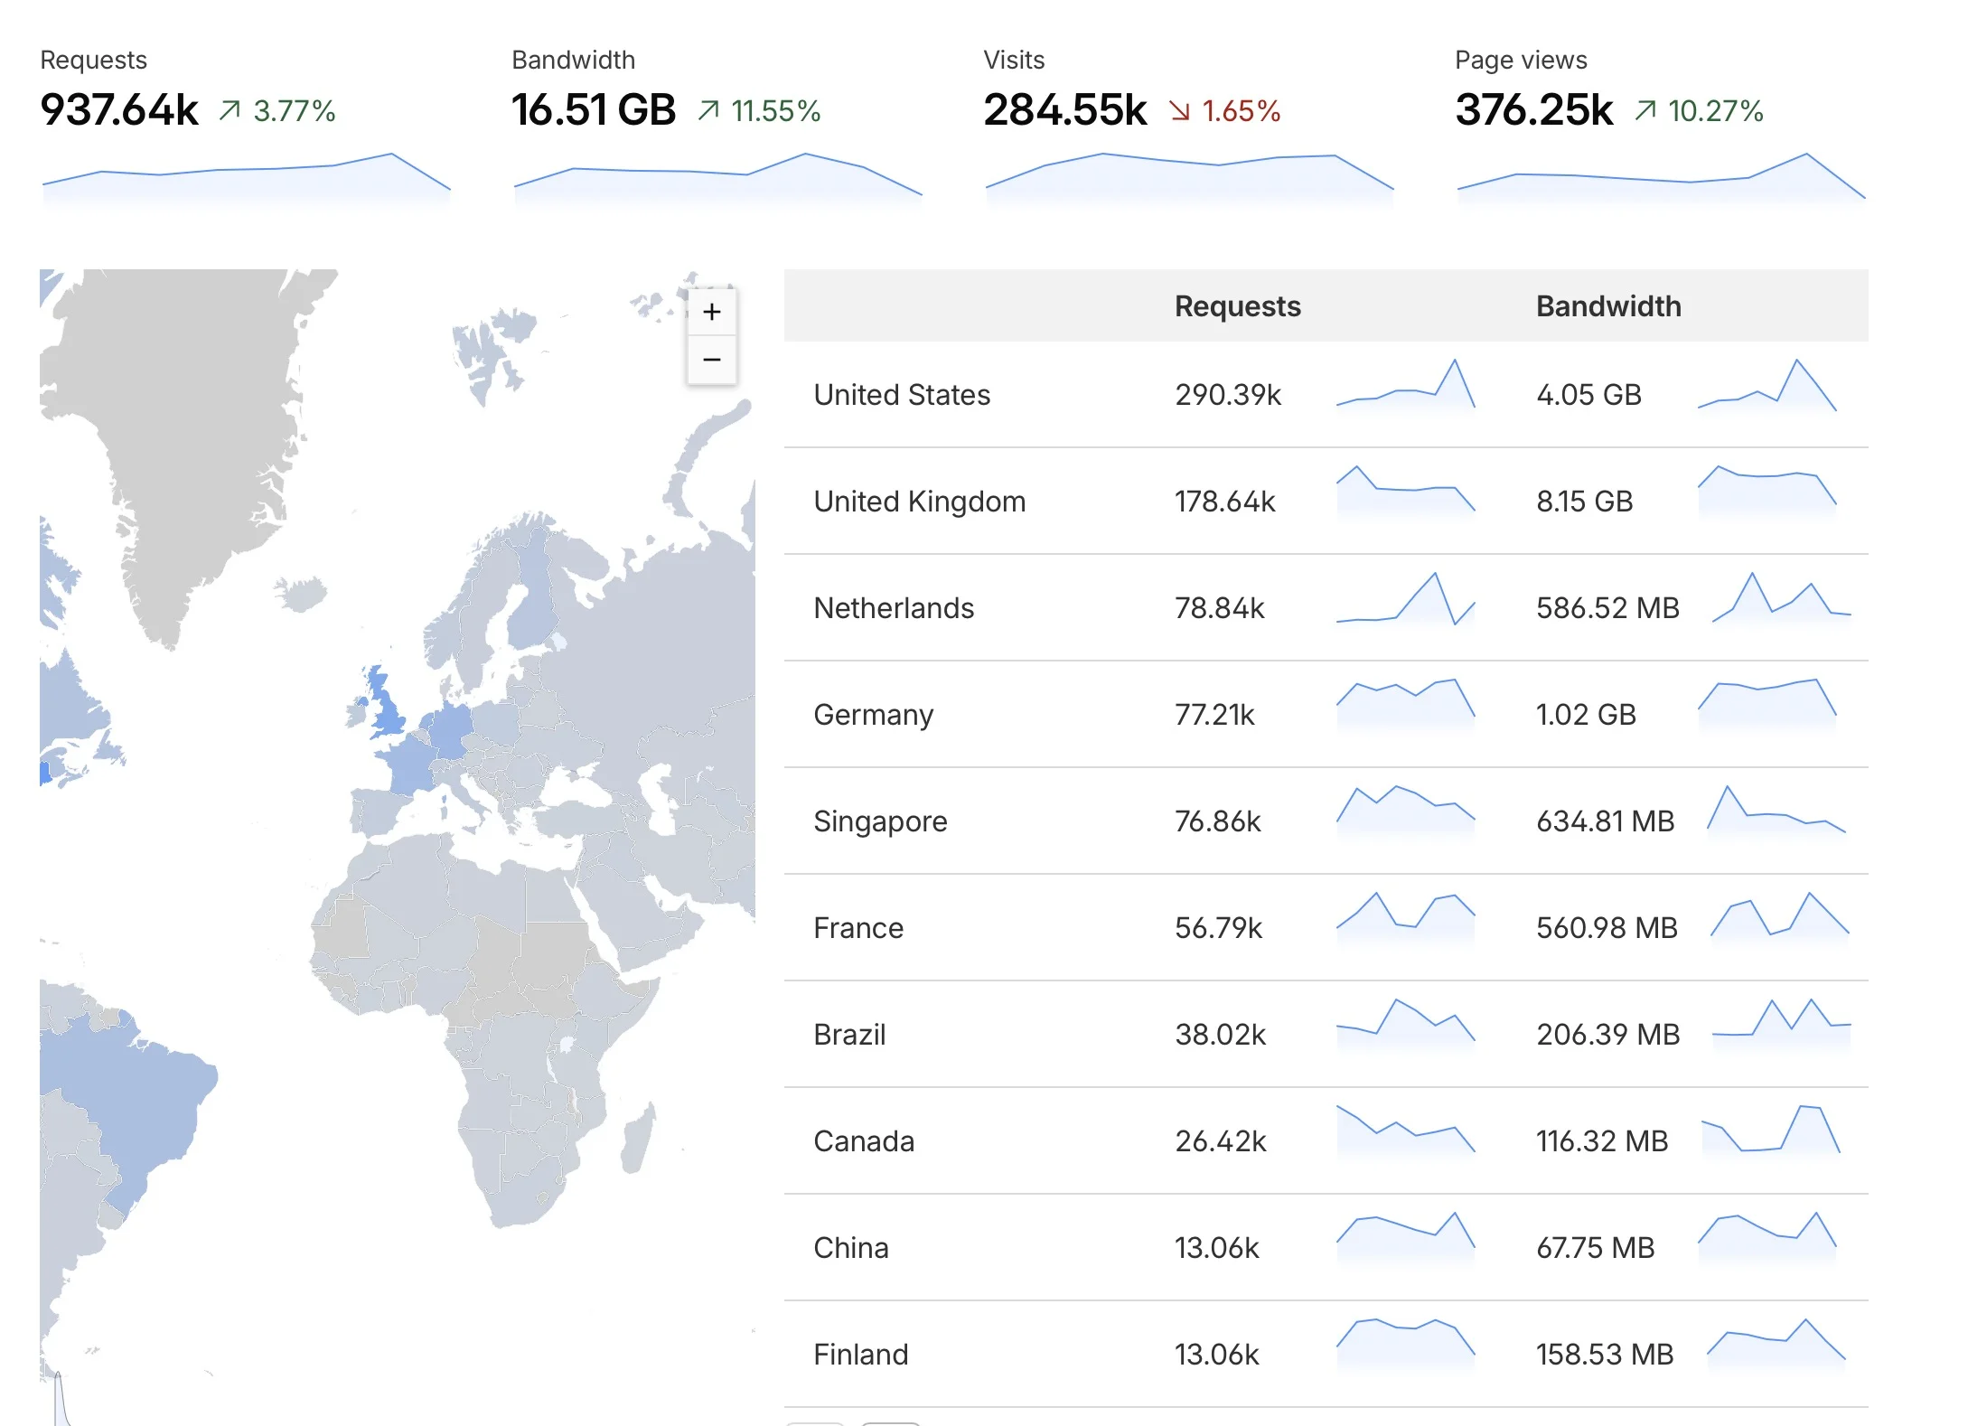Open United Kingdom bandwidth sparkline
The image size is (1968, 1426).
(x=1767, y=493)
